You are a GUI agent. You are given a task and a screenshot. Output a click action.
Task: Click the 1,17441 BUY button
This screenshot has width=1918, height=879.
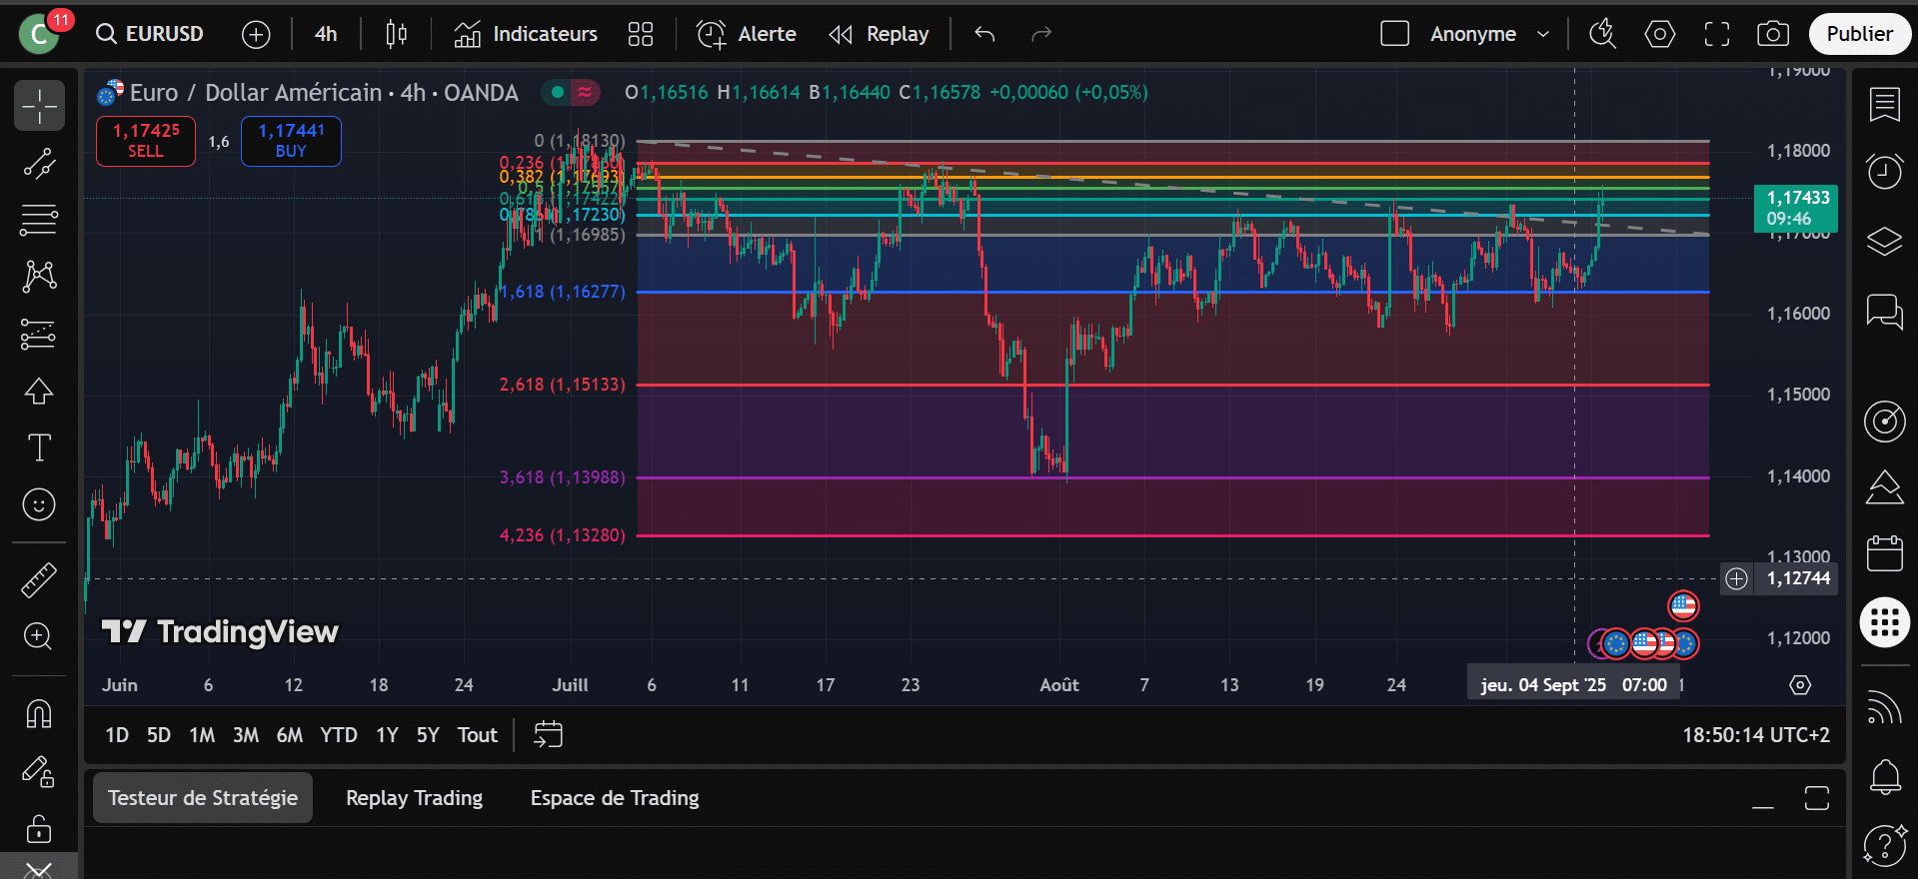(291, 141)
